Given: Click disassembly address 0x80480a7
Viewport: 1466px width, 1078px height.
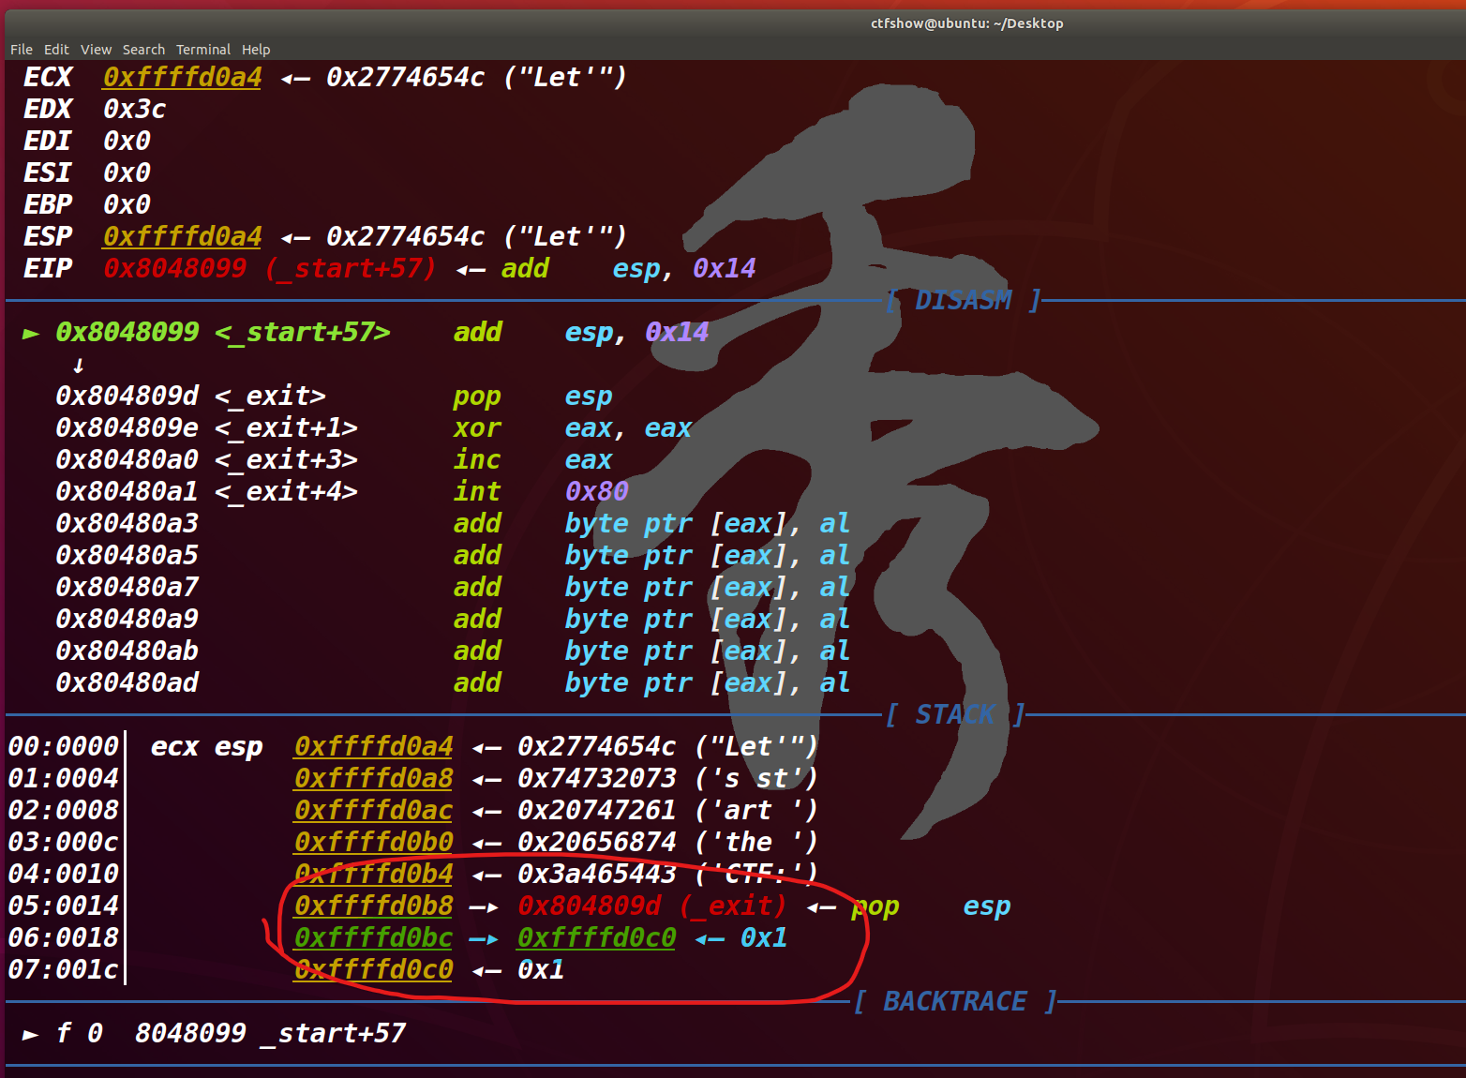Looking at the screenshot, I should click(127, 587).
